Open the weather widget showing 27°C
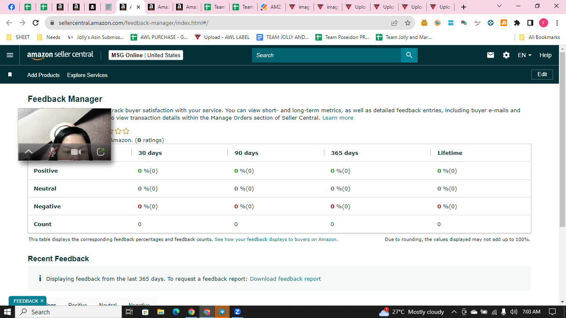The width and height of the screenshot is (566, 318). (x=412, y=312)
